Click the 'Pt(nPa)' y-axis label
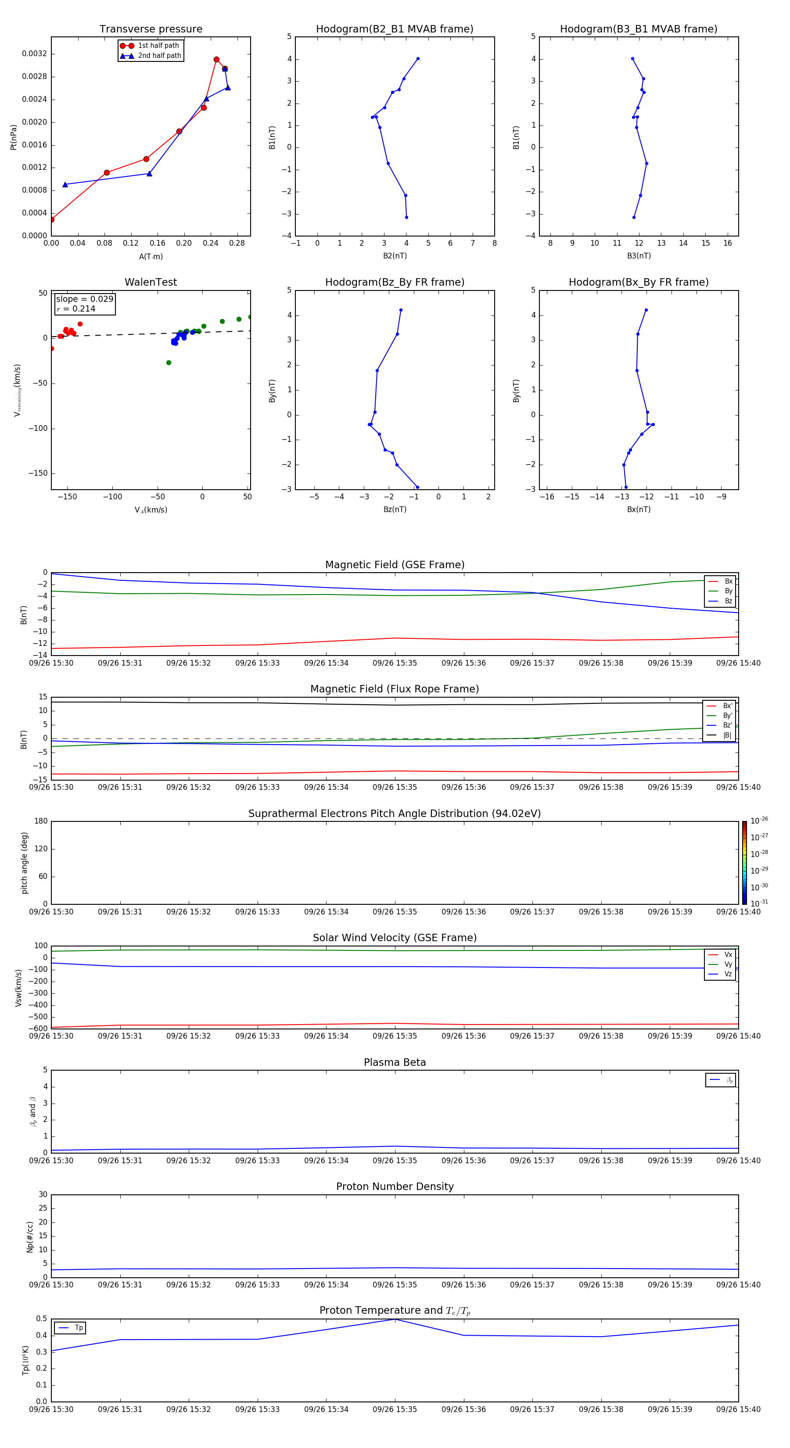790x1448 pixels. (x=14, y=136)
